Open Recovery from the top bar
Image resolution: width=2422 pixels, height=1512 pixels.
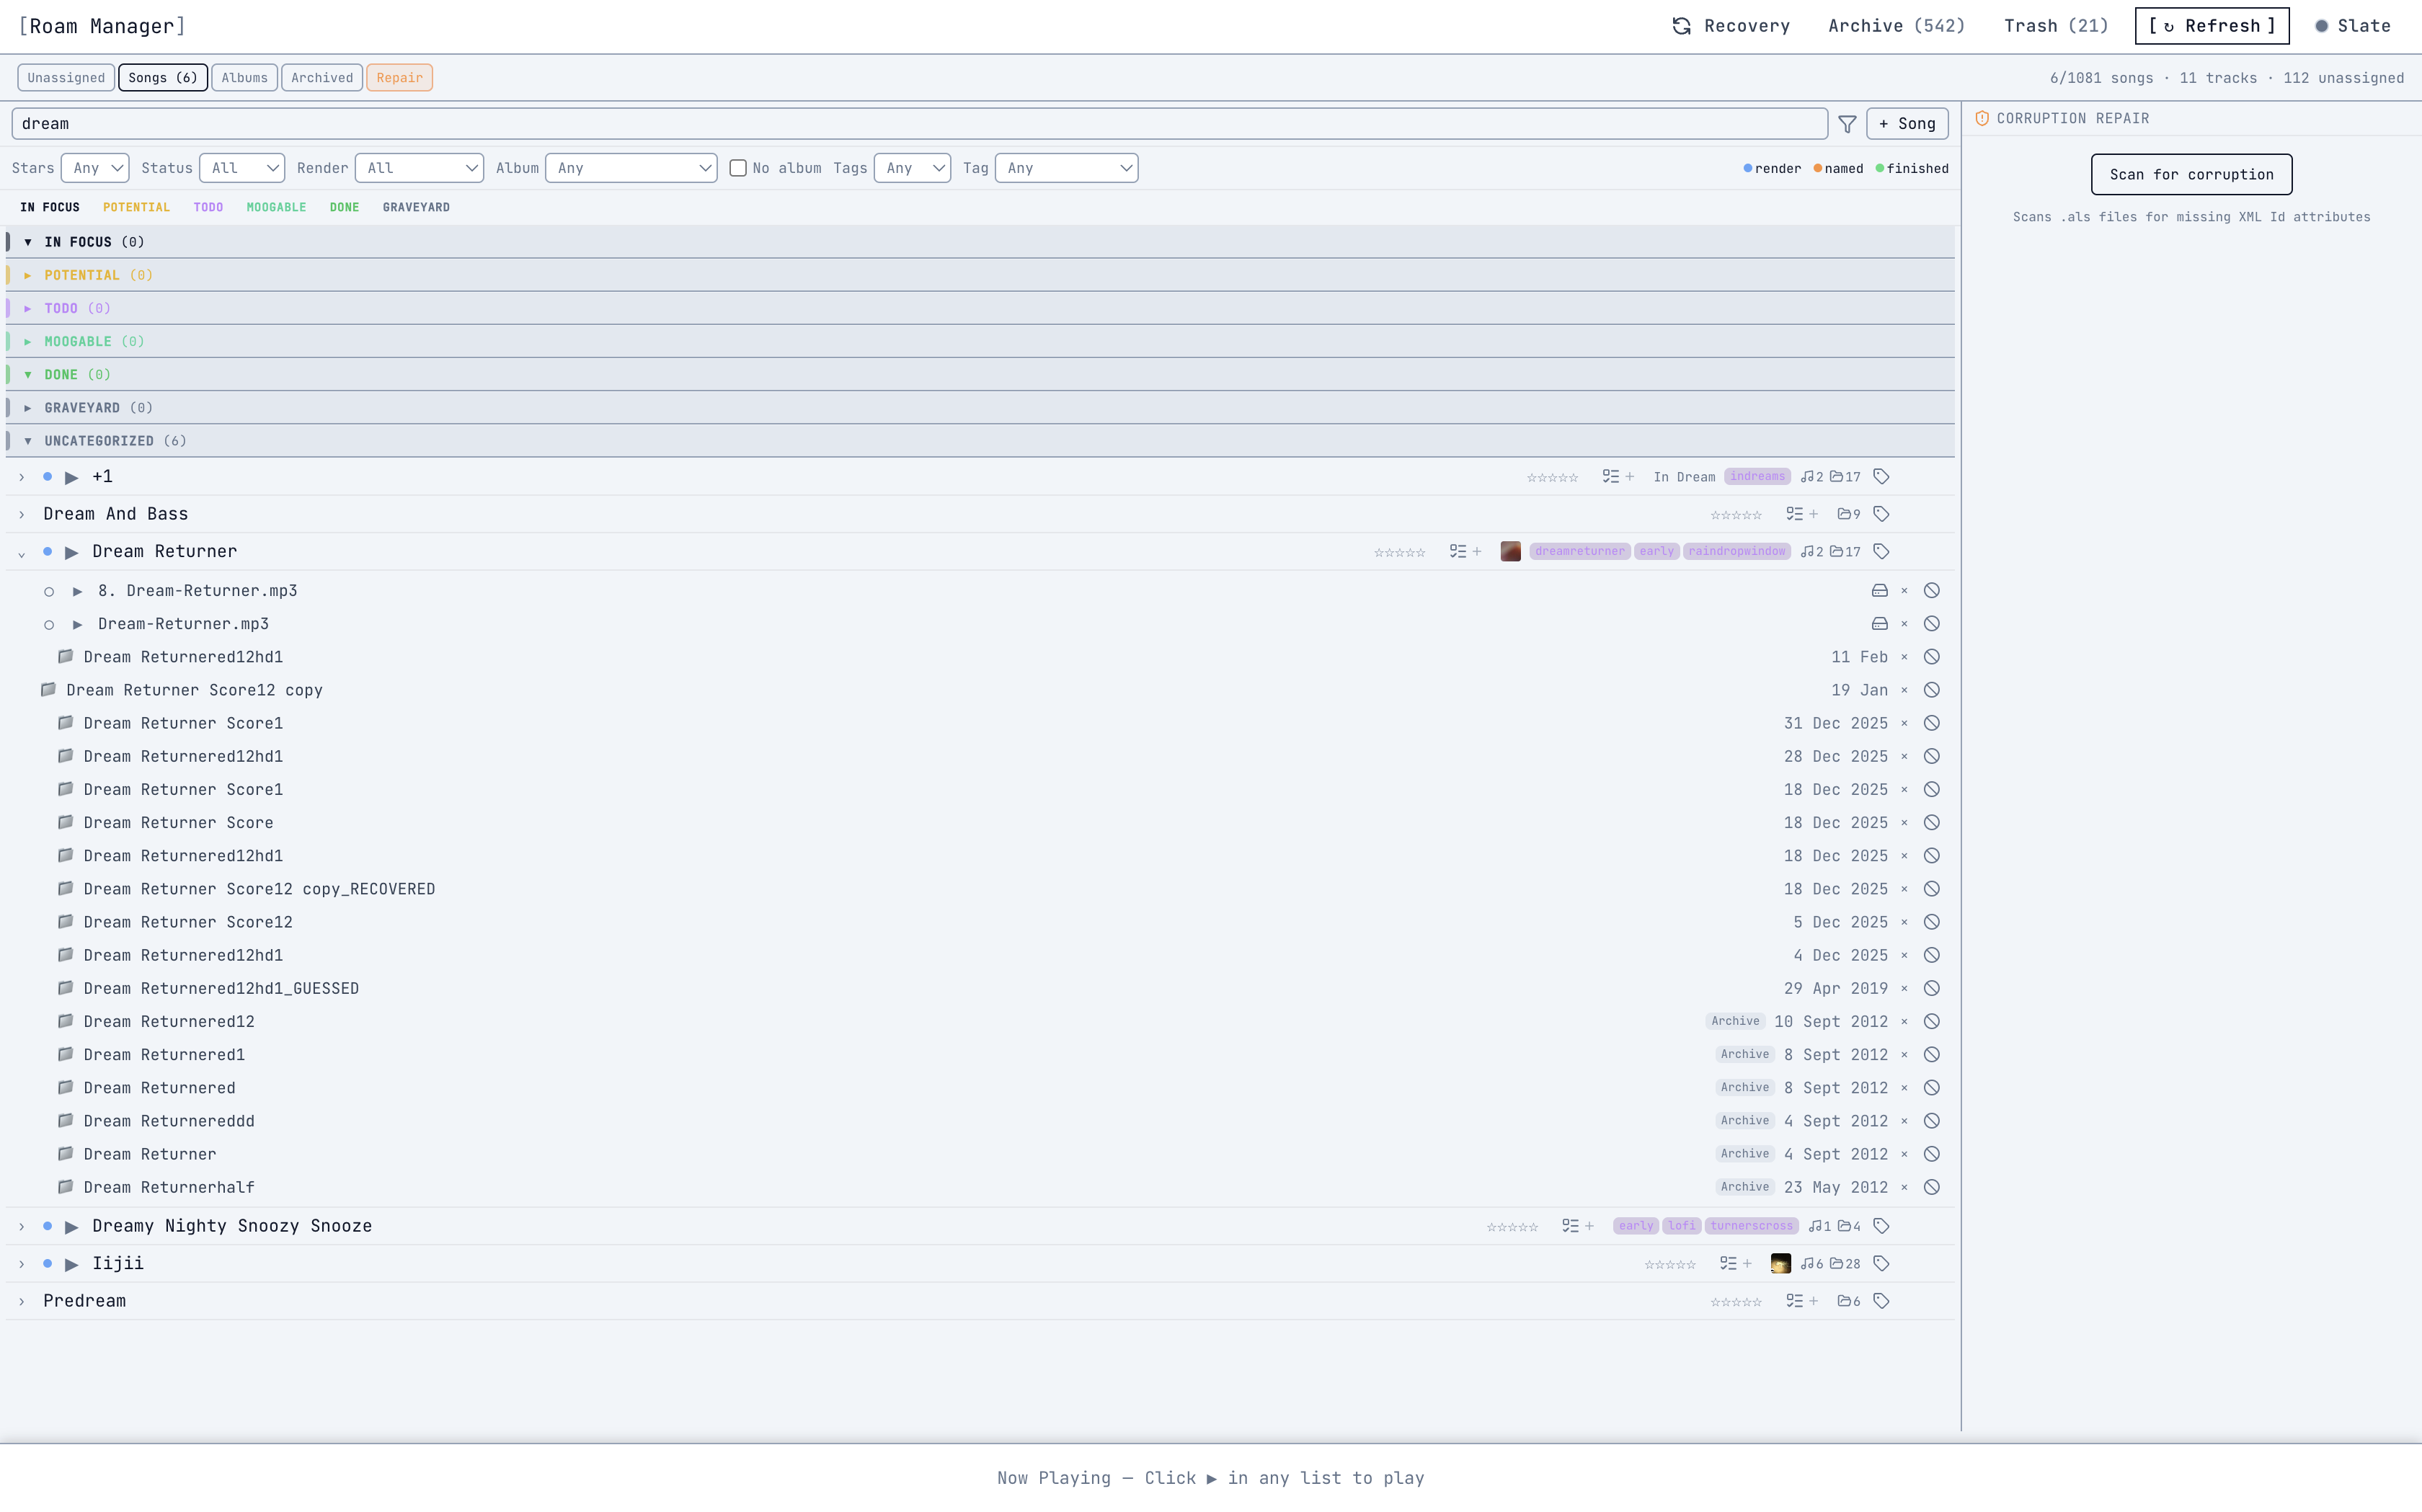point(1731,26)
